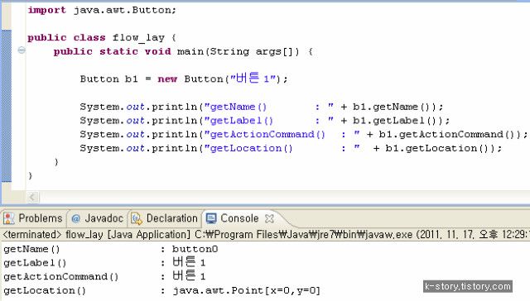Click the println getLabel() code line

click(x=265, y=121)
